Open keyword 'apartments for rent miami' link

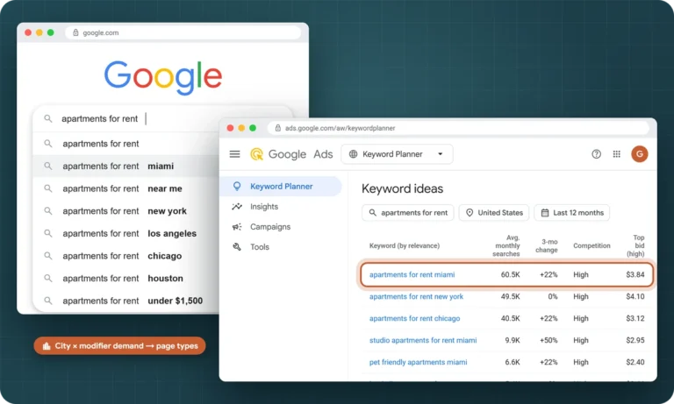(x=412, y=275)
